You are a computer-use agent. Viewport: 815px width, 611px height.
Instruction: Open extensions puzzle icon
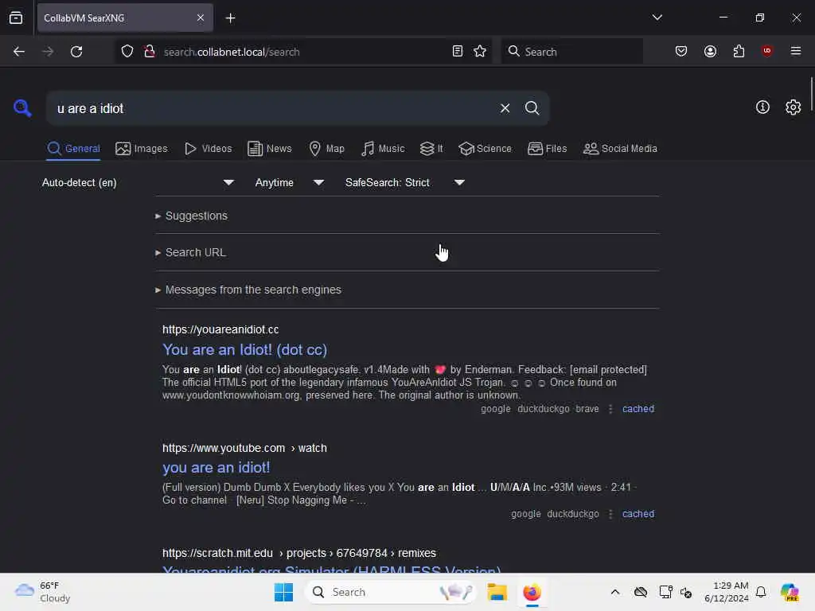[x=739, y=52]
